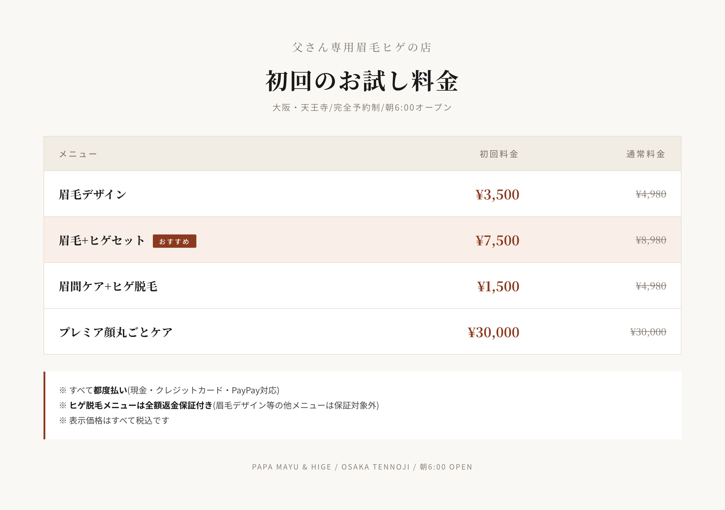Click the struck-through ¥30,000 regular price
The width and height of the screenshot is (725, 510).
(648, 332)
